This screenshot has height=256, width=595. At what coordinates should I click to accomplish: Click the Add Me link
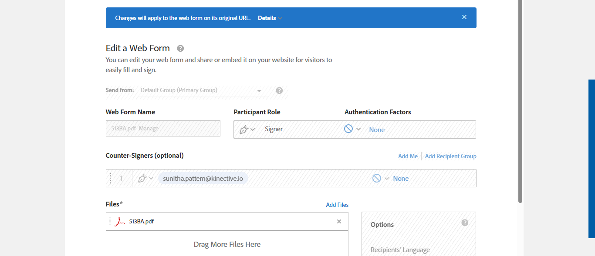408,156
